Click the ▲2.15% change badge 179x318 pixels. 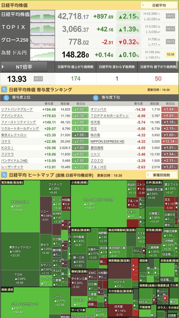click(x=128, y=16)
